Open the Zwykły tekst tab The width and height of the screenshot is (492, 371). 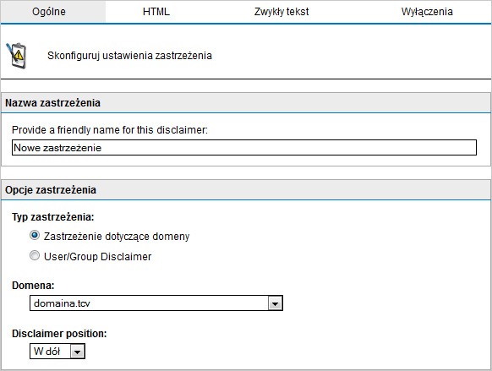(x=282, y=12)
